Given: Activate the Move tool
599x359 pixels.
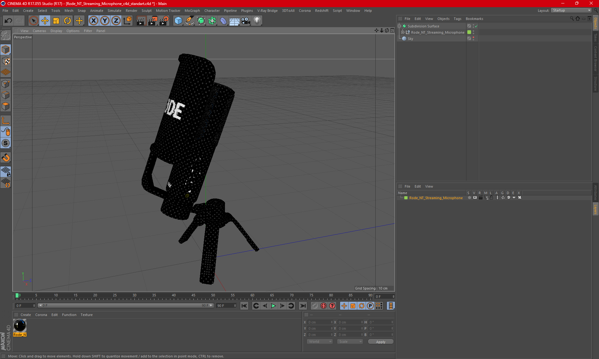Looking at the screenshot, I should [x=45, y=21].
